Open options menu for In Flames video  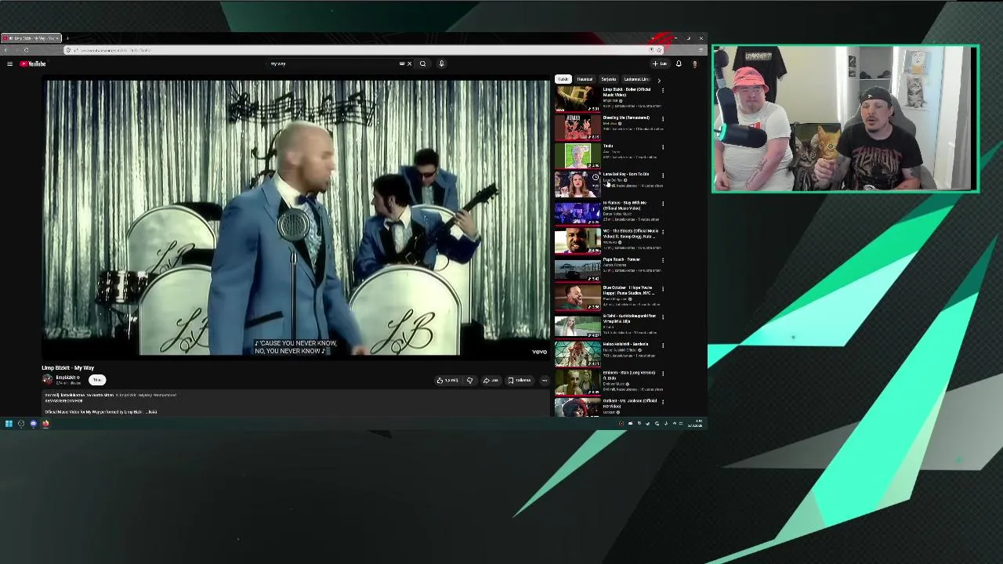[663, 204]
